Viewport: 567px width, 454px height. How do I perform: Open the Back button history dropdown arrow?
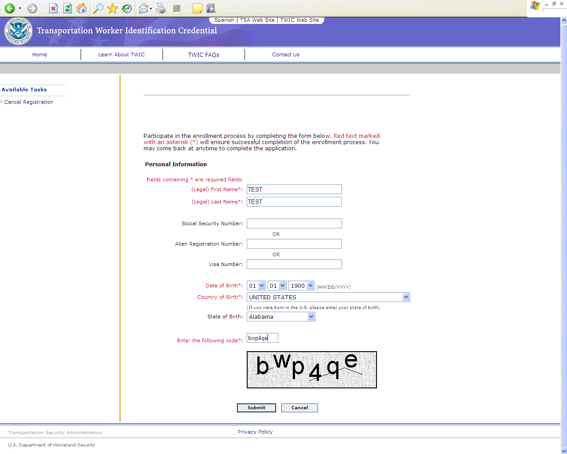tap(20, 8)
